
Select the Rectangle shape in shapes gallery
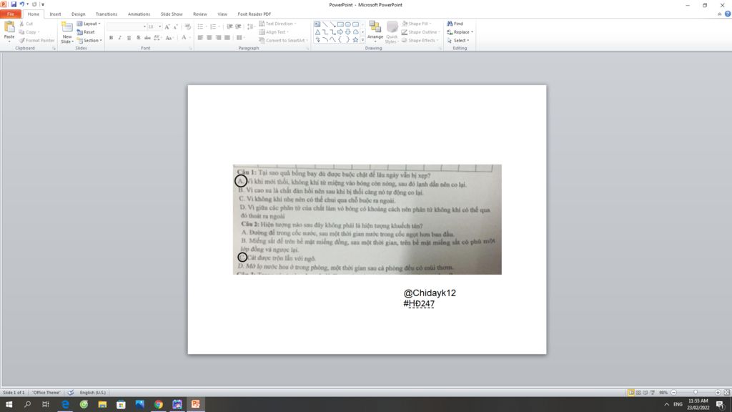point(340,24)
